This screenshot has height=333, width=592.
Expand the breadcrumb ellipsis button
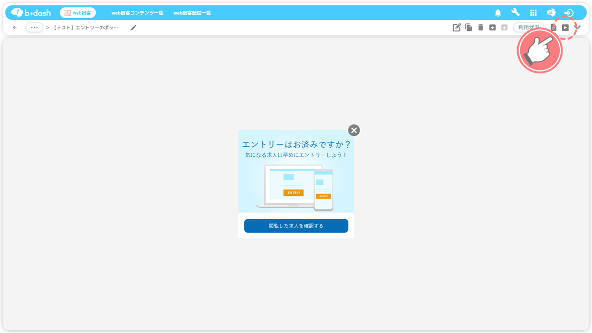34,28
